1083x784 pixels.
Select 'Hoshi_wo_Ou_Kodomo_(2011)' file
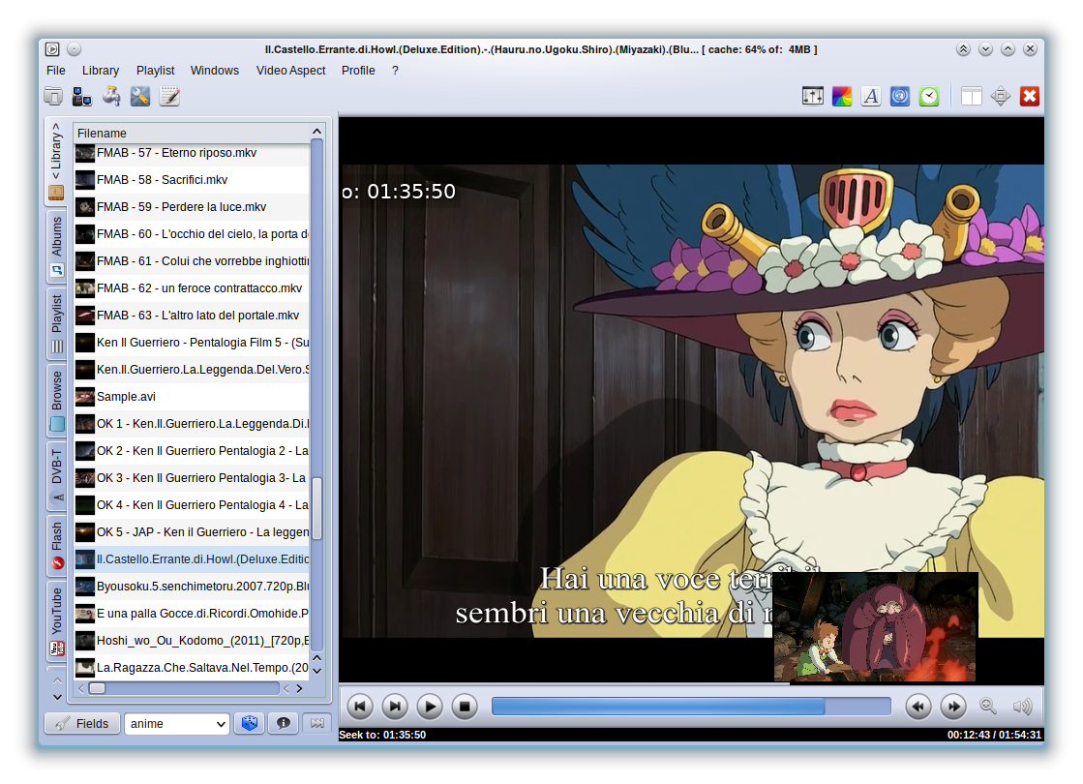click(x=192, y=641)
